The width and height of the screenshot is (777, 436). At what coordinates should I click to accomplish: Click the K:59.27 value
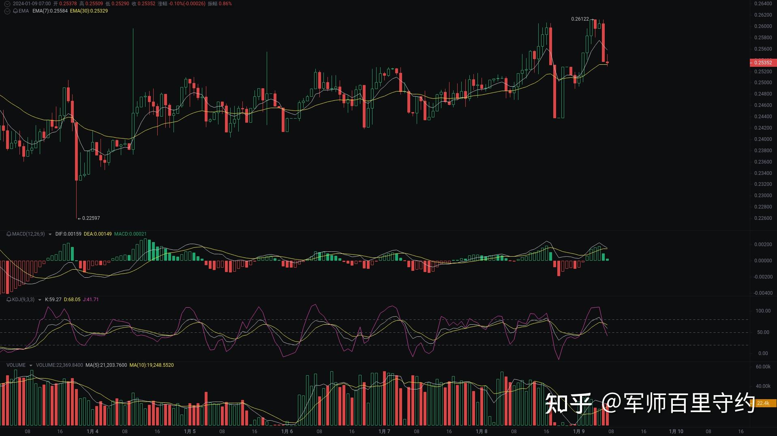[x=53, y=300]
